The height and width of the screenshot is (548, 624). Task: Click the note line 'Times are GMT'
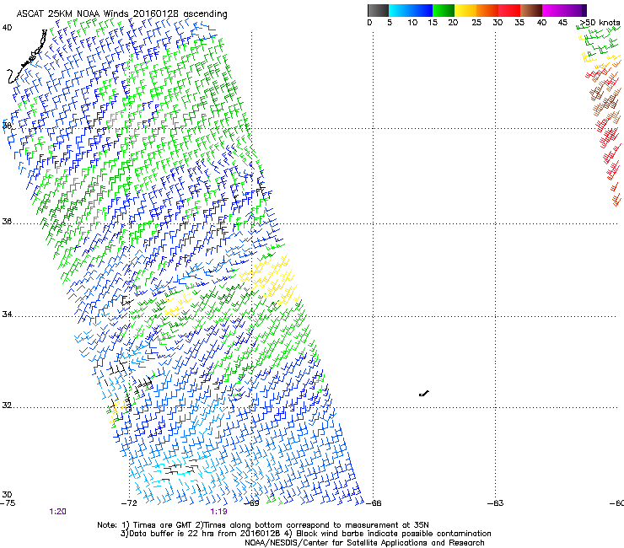[164, 525]
